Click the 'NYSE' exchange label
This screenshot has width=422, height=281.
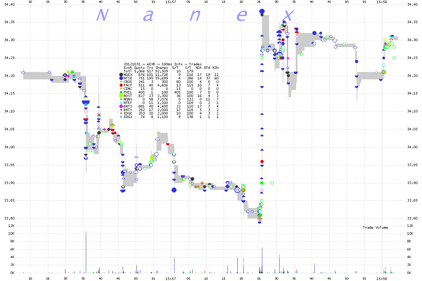[x=128, y=78]
